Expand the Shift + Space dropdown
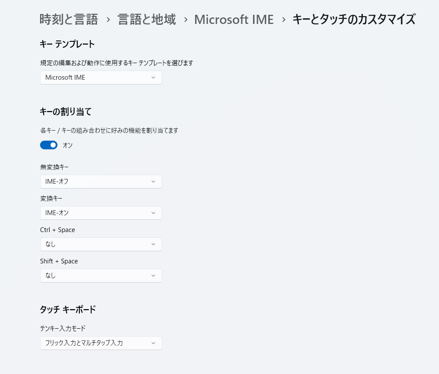 pyautogui.click(x=101, y=276)
